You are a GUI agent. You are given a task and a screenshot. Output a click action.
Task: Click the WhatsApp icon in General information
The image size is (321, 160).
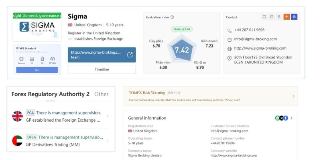pyautogui.click(x=277, y=118)
